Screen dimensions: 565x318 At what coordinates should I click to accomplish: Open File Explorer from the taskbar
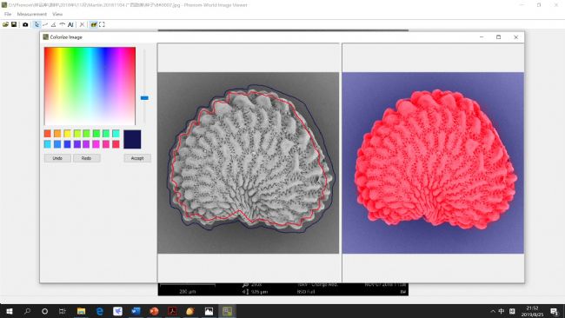(x=82, y=311)
